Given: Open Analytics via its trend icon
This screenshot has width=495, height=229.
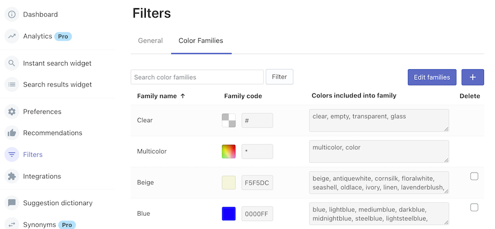Looking at the screenshot, I should (12, 36).
